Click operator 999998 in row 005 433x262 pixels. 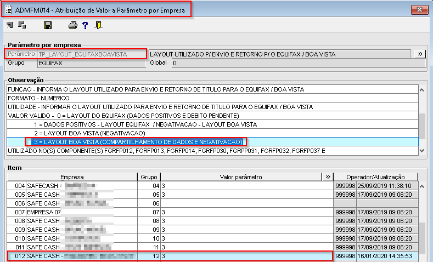(345, 195)
